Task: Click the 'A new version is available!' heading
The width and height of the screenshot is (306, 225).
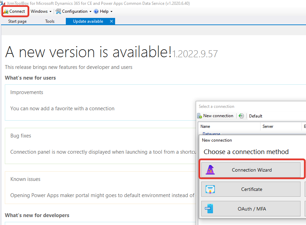Action: click(x=89, y=52)
